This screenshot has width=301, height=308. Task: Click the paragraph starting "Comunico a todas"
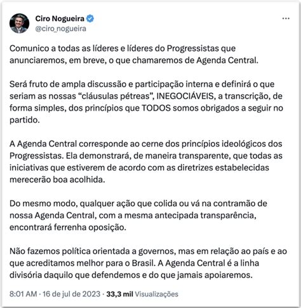click(134, 54)
